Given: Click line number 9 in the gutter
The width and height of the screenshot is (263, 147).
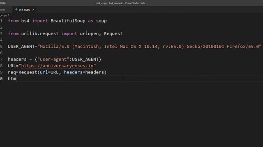Looking at the screenshot, I should [x=1, y=72].
